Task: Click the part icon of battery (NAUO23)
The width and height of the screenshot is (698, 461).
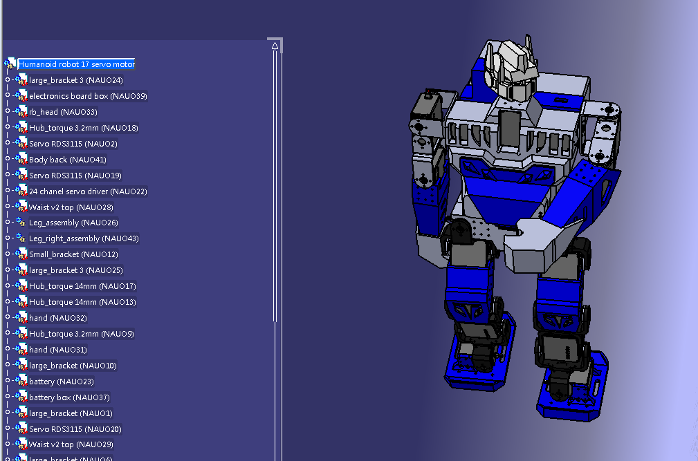Action: [x=21, y=381]
